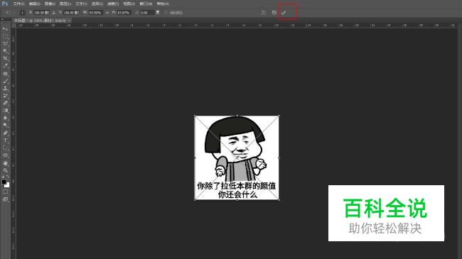462x259 pixels.
Task: Cancel the transform with the circle-slash icon
Action: tap(274, 13)
